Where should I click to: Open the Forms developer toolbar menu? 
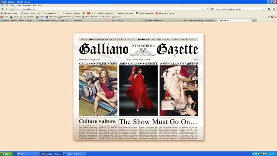pos(31,17)
